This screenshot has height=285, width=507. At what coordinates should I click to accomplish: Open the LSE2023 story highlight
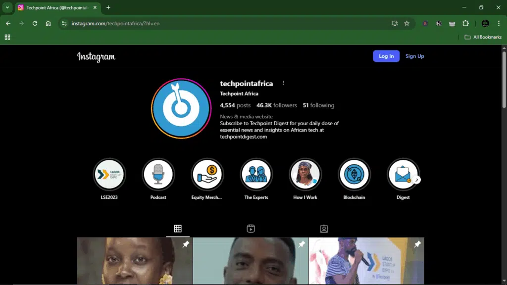coord(109,174)
